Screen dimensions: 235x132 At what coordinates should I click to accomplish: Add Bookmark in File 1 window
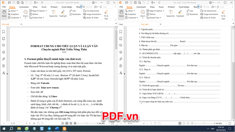(192, 14)
